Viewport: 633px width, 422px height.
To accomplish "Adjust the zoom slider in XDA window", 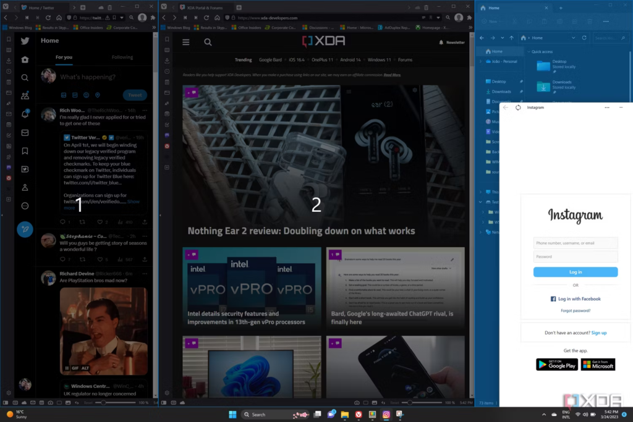I will (410, 402).
